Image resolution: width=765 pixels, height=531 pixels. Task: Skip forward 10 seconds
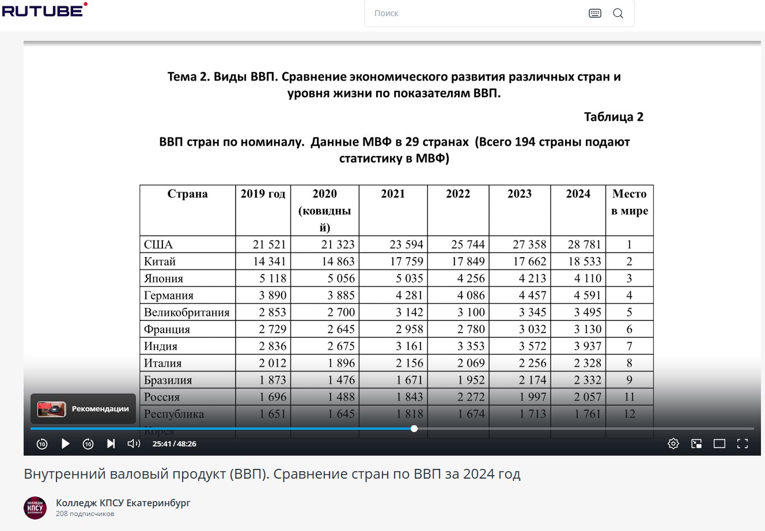88,444
